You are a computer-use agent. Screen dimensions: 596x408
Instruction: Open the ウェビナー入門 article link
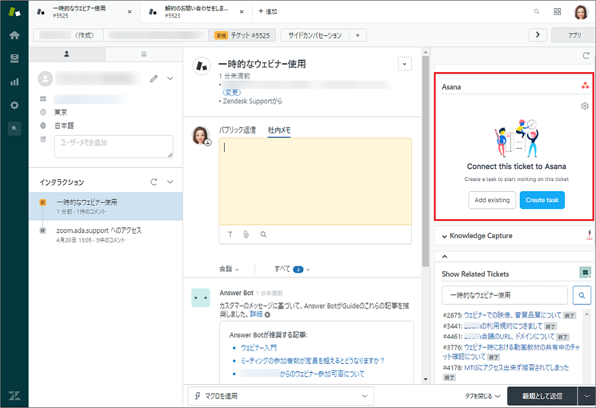(259, 348)
